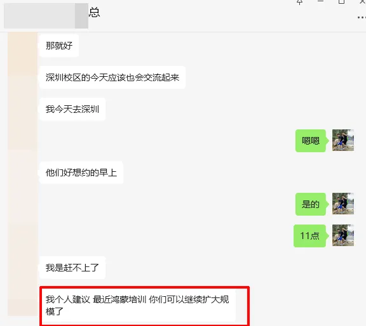The height and width of the screenshot is (326, 366).
Task: Click the blurred contact name in header
Action: tap(46, 16)
